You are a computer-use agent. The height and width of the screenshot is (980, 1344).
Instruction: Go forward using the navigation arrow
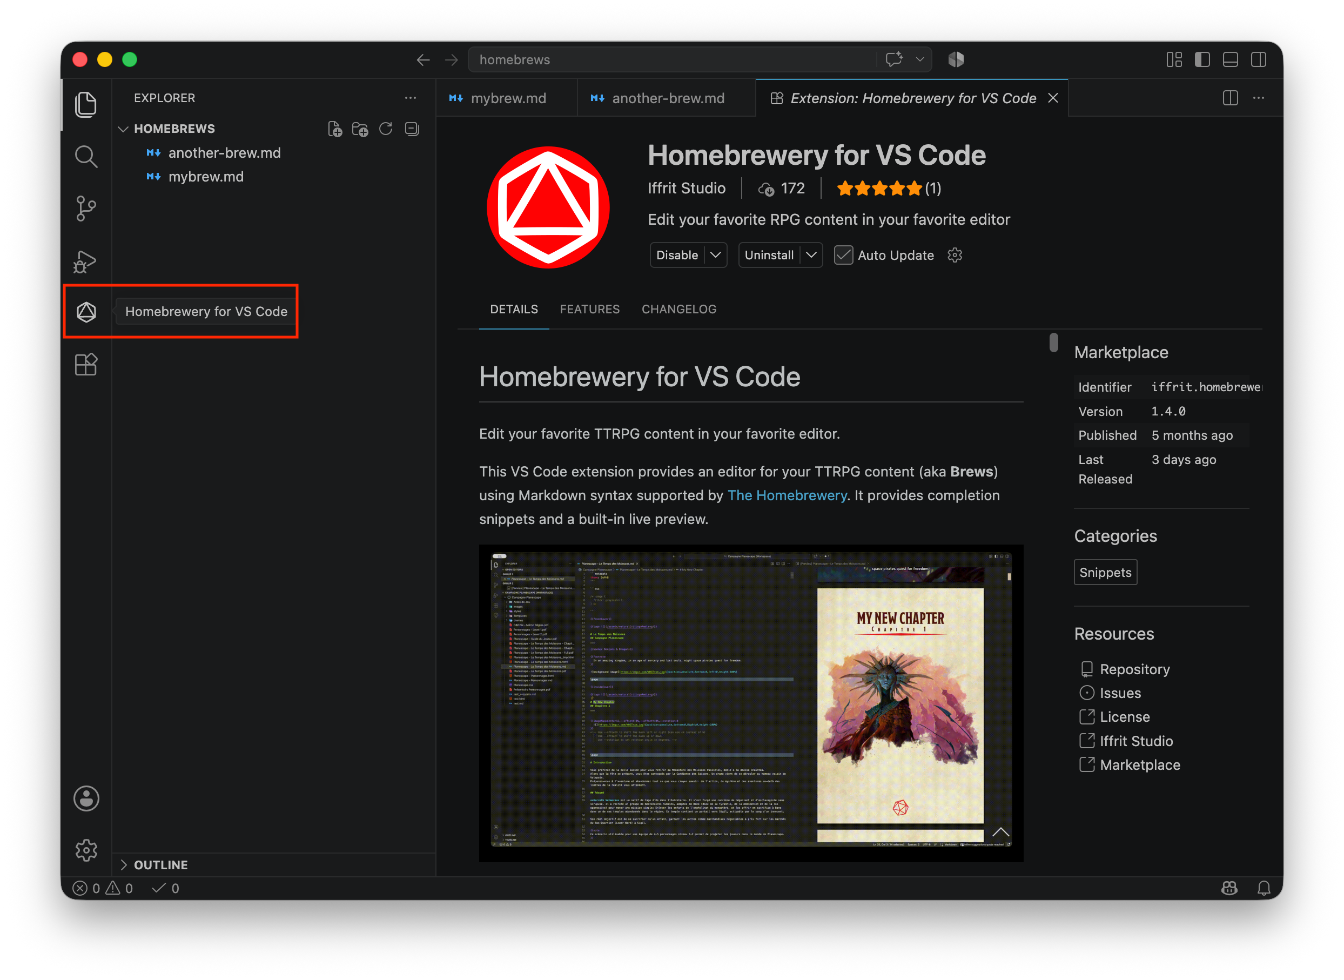point(452,60)
